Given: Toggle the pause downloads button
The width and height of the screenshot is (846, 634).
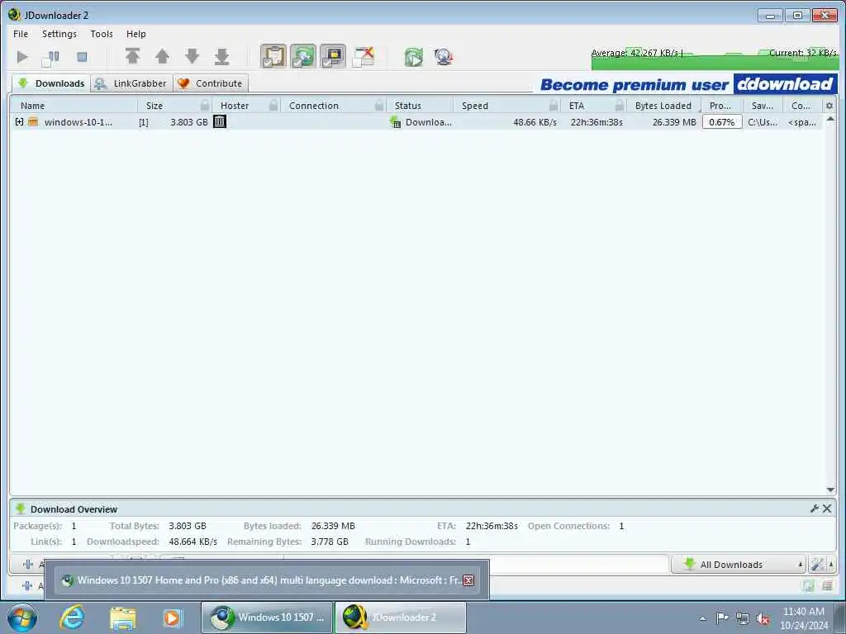Looking at the screenshot, I should [50, 58].
